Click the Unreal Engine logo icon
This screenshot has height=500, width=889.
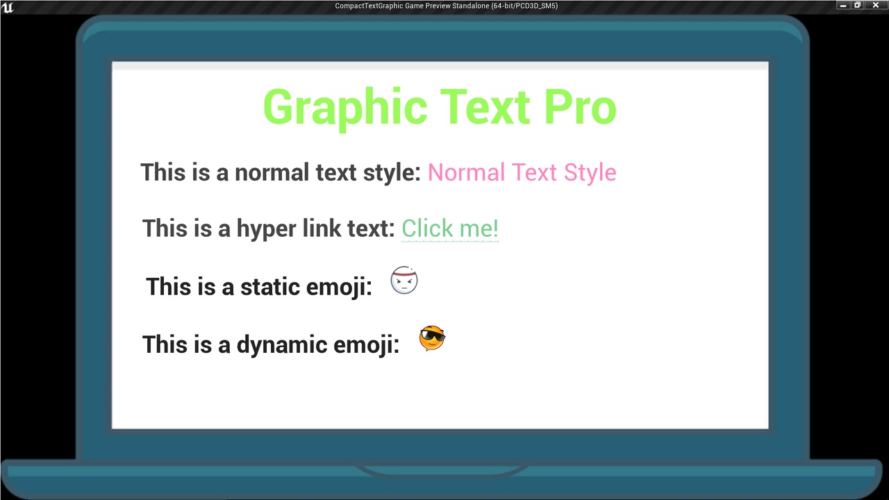click(x=7, y=7)
